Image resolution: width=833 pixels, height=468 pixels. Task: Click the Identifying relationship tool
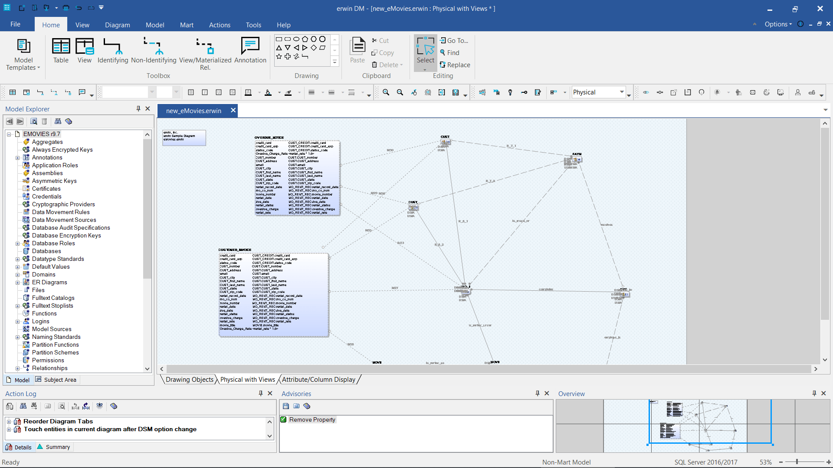(x=112, y=50)
